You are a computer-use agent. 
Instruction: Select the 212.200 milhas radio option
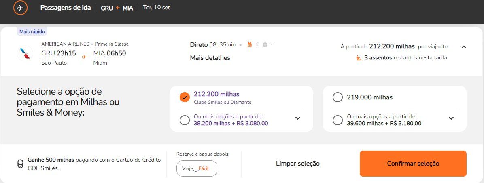pyautogui.click(x=185, y=97)
